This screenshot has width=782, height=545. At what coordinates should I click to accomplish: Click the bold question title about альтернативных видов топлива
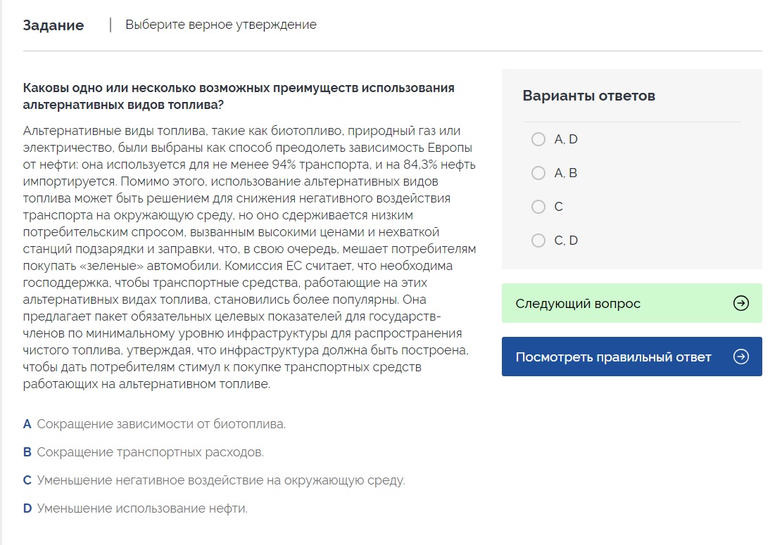239,96
